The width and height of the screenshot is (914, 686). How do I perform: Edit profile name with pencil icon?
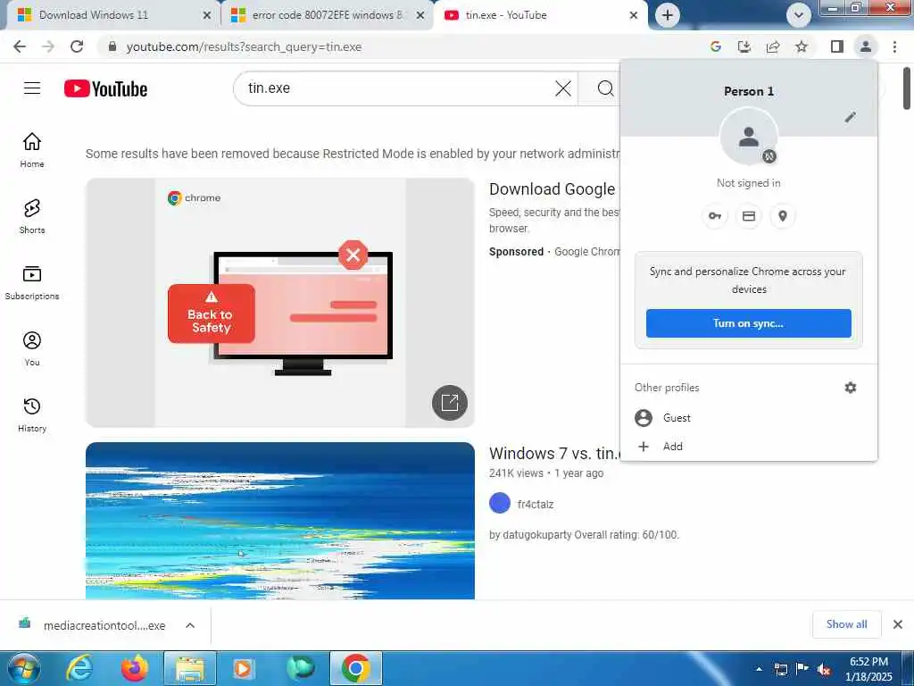click(851, 117)
